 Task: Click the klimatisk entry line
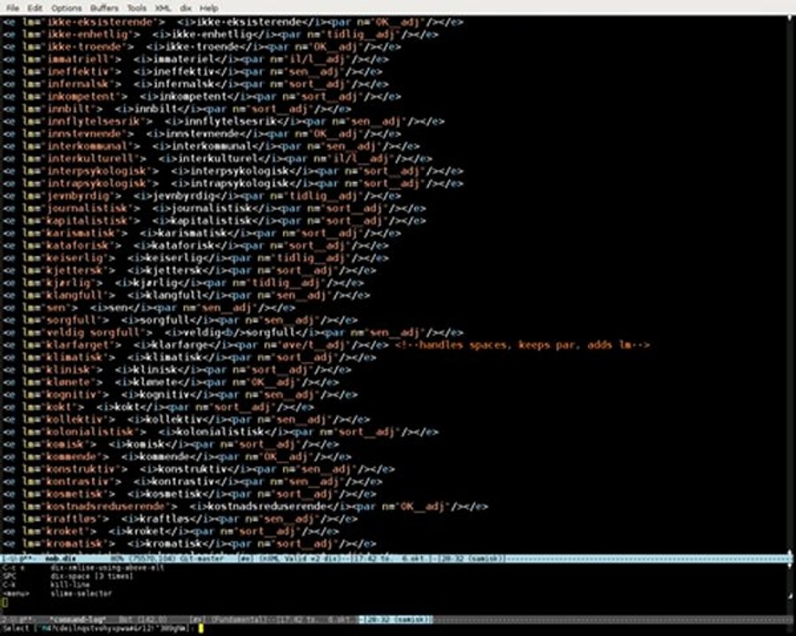190,358
